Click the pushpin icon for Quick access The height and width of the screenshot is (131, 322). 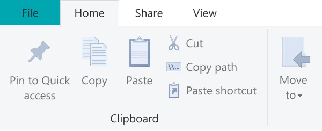point(39,51)
